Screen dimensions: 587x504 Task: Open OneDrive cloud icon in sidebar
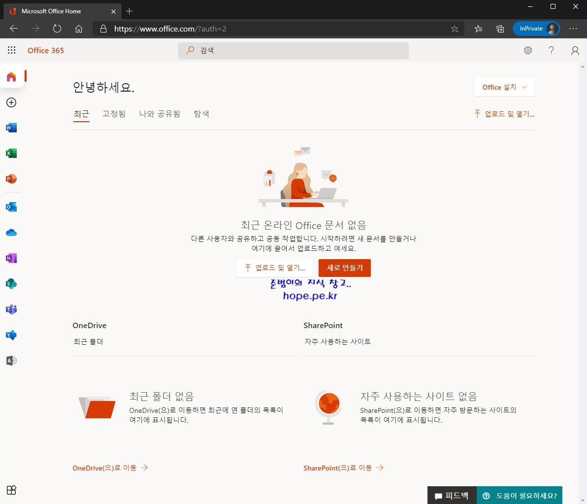pos(11,233)
